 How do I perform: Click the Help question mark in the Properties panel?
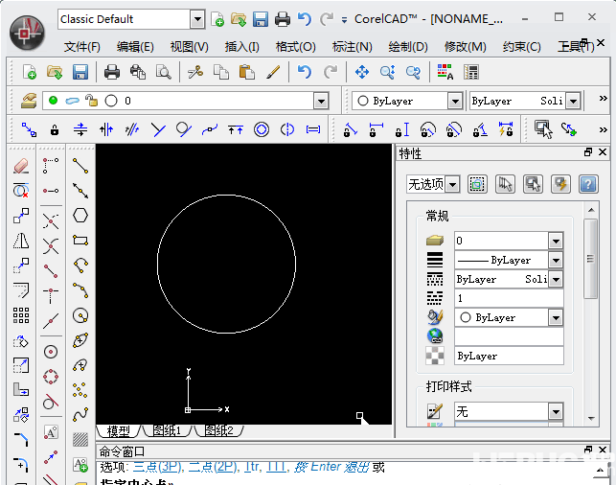click(x=588, y=184)
